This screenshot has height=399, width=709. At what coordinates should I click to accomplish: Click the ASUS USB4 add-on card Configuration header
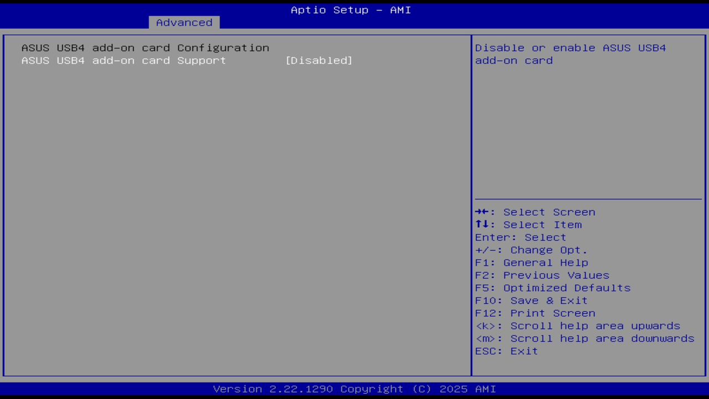click(x=145, y=48)
